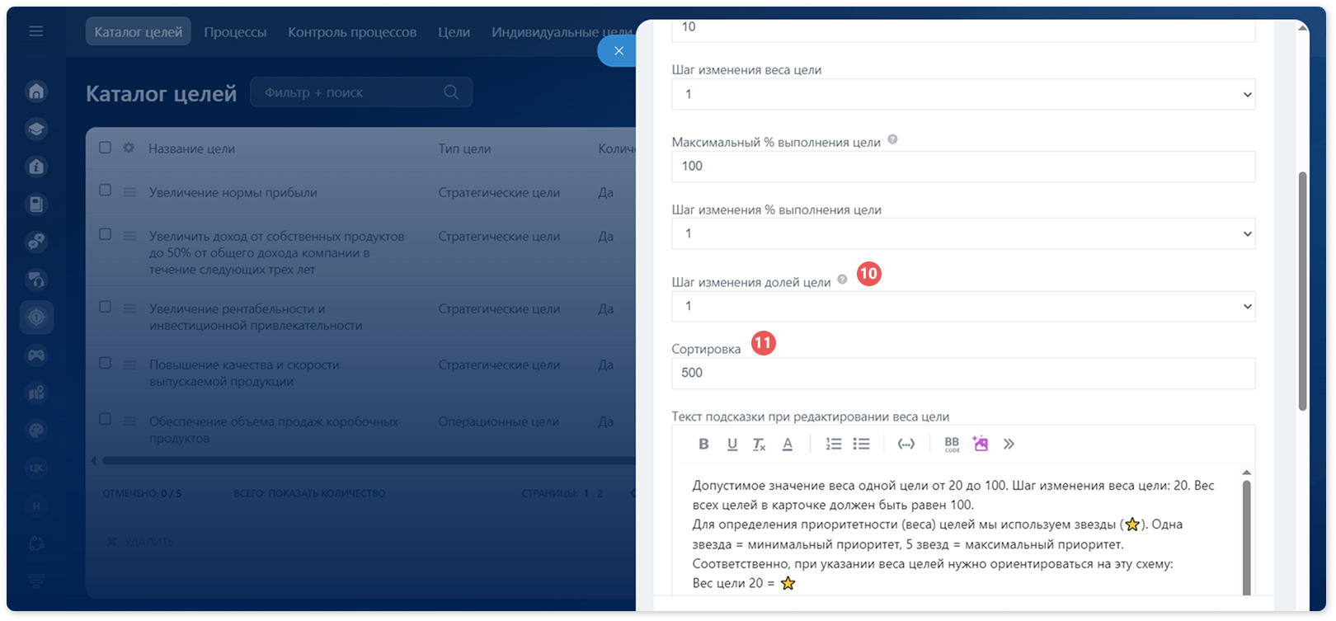This screenshot has width=1336, height=621.
Task: Toggle bold formatting in editor toolbar
Action: tap(703, 444)
